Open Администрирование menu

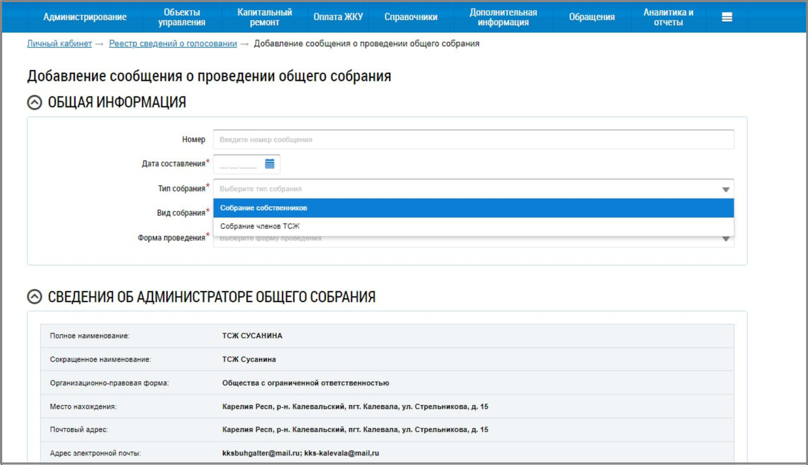pos(85,17)
